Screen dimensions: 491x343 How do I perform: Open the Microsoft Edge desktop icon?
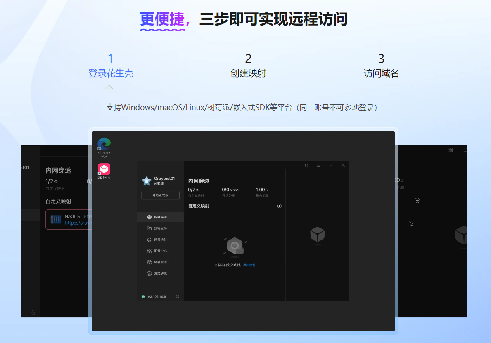(104, 147)
